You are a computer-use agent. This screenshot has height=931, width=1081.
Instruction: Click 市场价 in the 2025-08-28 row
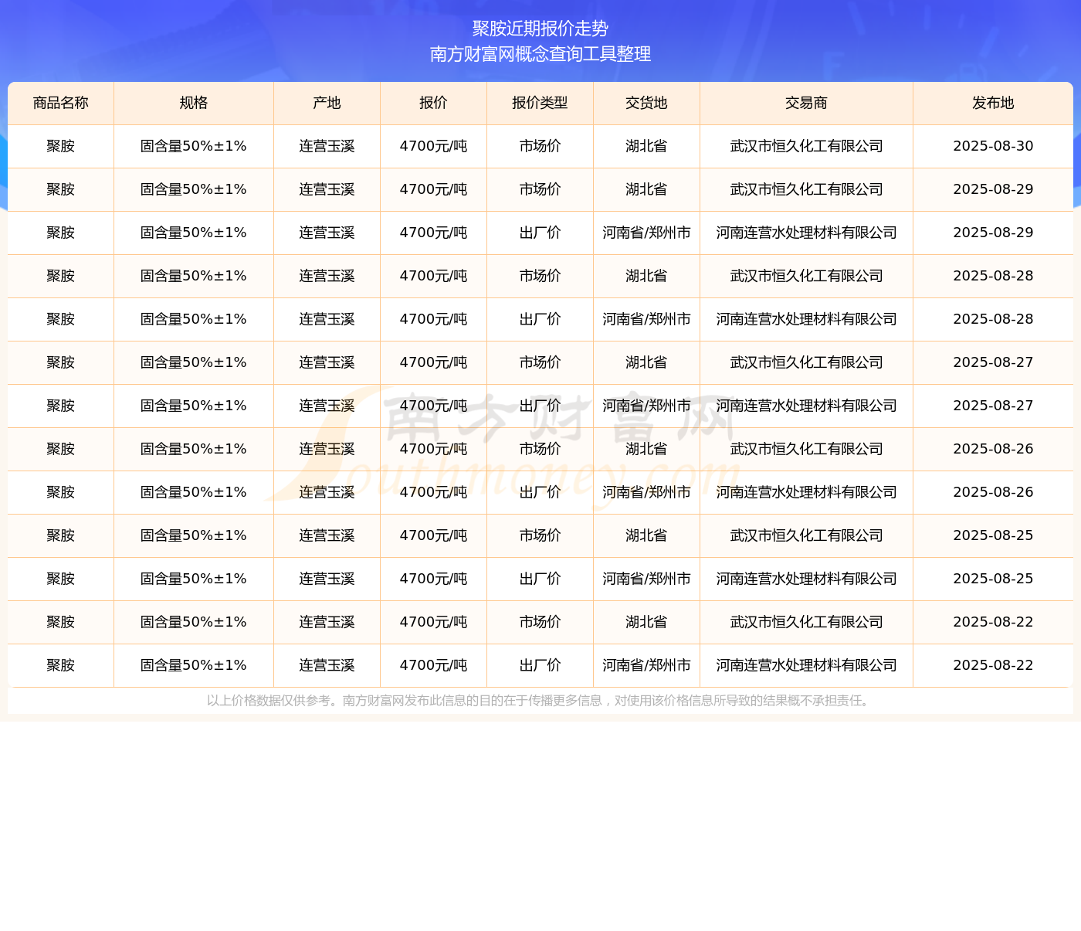click(540, 276)
